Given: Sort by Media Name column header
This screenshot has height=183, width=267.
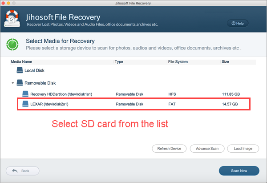Looking at the screenshot, I should click(21, 62).
